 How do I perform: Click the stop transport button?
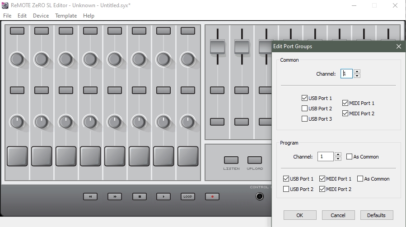[139, 196]
